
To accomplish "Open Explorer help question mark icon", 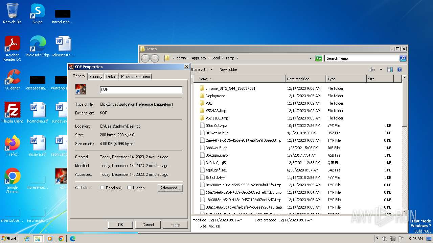I will (x=399, y=70).
